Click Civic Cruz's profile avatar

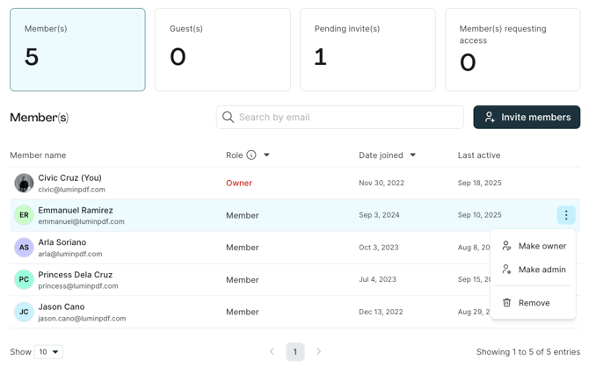coord(24,183)
